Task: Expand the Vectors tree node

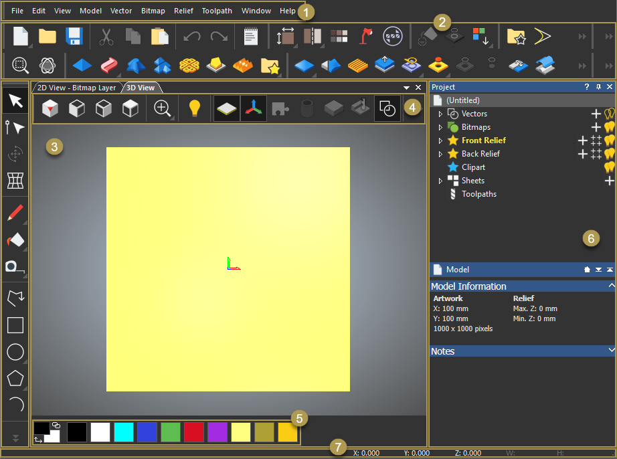Action: point(440,114)
